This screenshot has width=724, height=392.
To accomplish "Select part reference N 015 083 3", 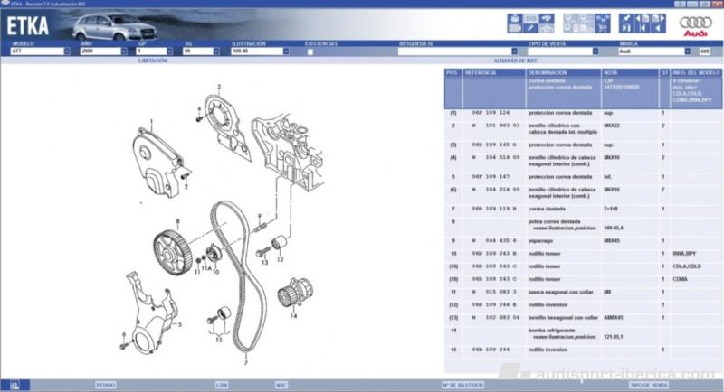I will coord(494,292).
